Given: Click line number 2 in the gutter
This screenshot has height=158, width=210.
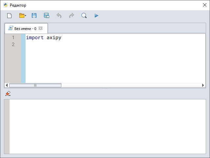Looking at the screenshot, I should pyautogui.click(x=13, y=44).
